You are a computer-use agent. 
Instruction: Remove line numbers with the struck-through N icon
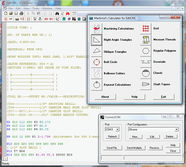11,19
